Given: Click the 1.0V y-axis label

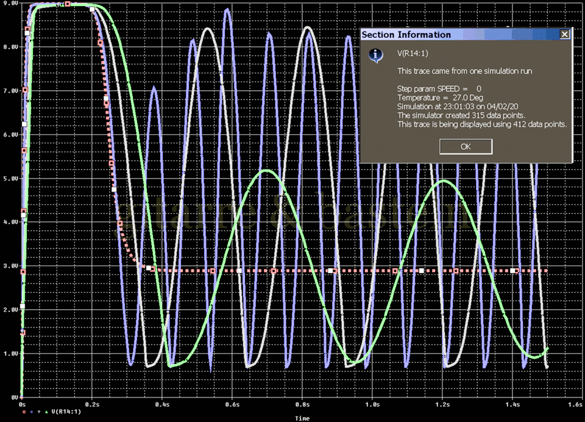Looking at the screenshot, I should tap(10, 353).
